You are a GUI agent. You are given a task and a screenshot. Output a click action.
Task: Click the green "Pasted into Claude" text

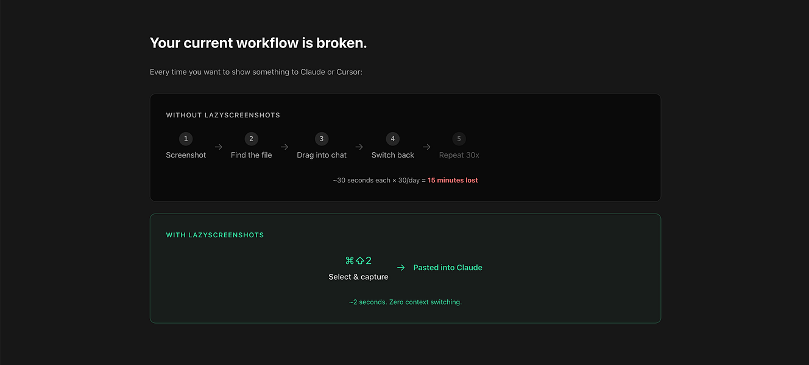coord(448,267)
